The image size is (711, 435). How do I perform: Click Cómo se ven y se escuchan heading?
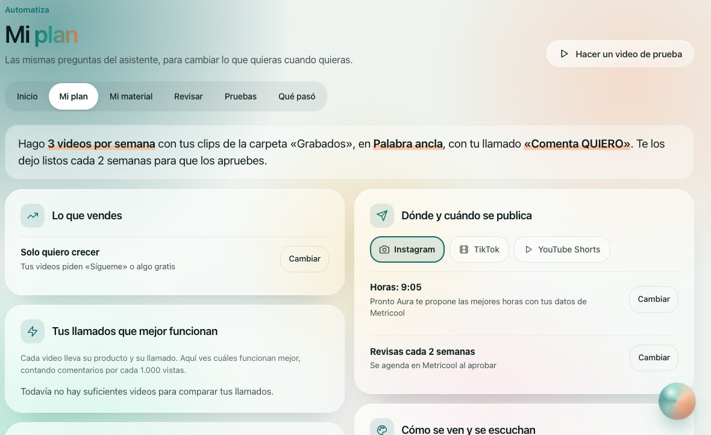pos(468,430)
